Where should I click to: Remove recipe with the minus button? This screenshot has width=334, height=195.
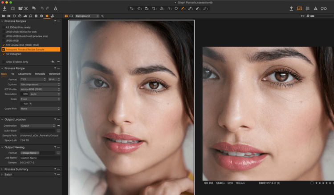(58, 62)
